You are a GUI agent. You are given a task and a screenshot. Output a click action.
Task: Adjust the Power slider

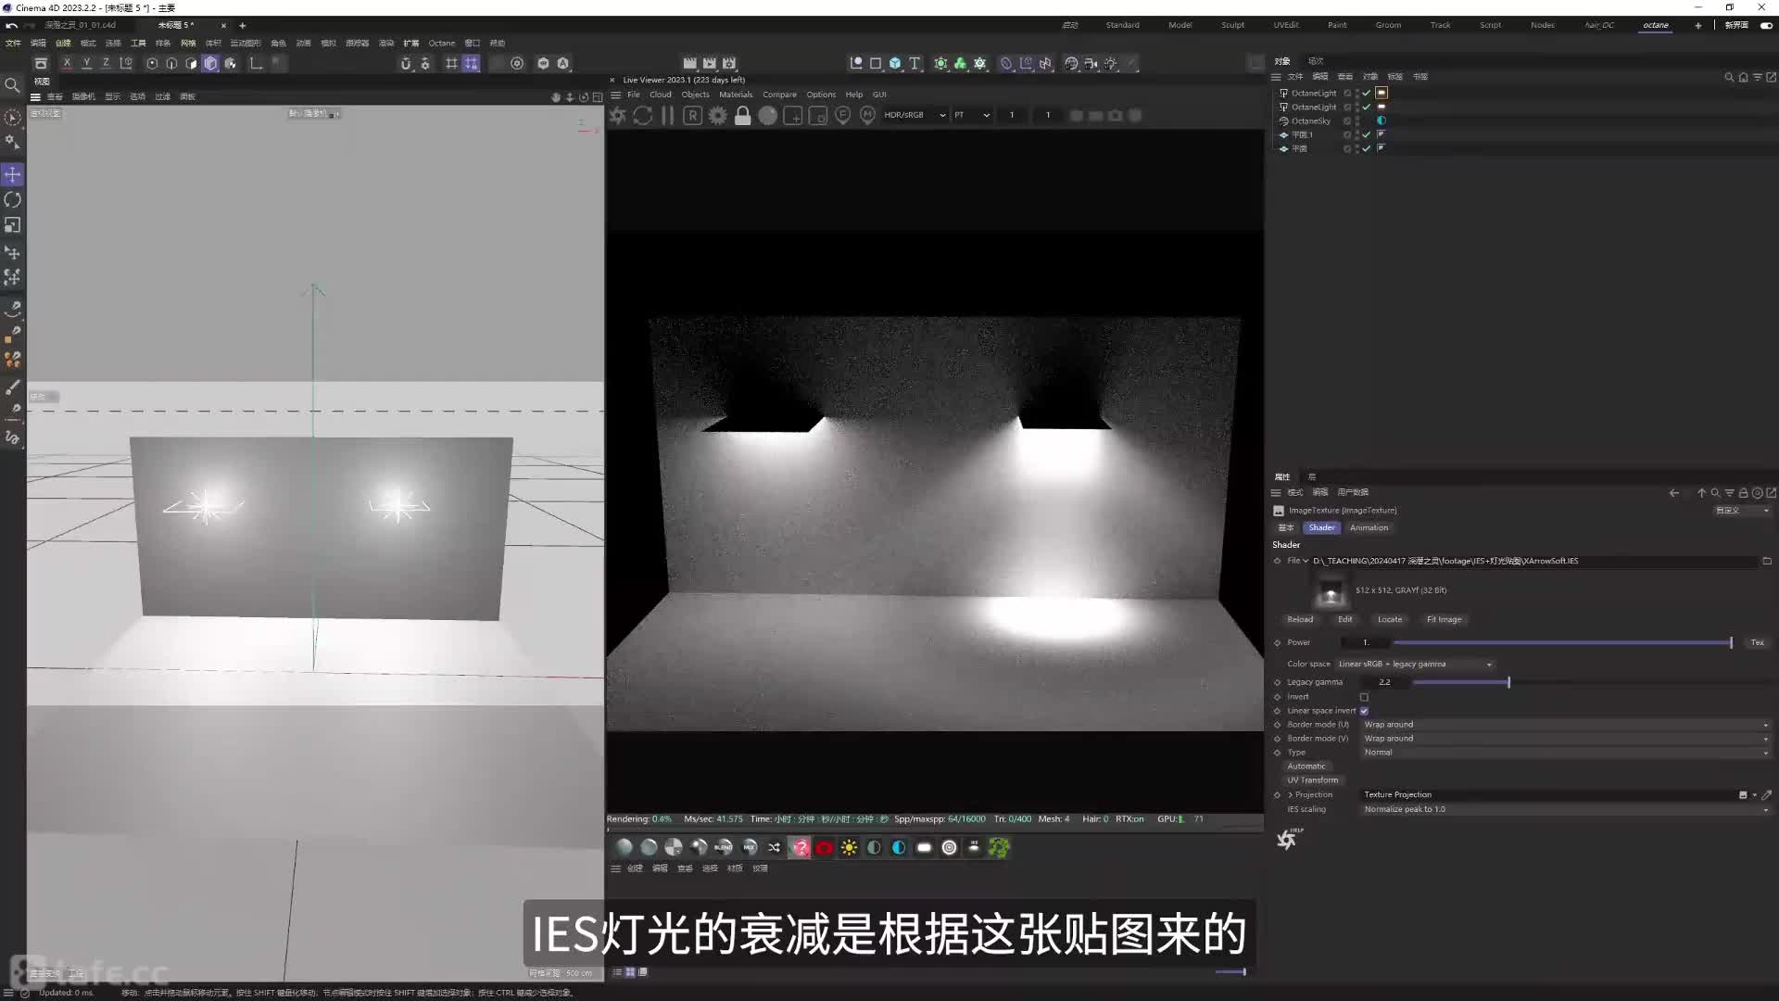[1562, 642]
